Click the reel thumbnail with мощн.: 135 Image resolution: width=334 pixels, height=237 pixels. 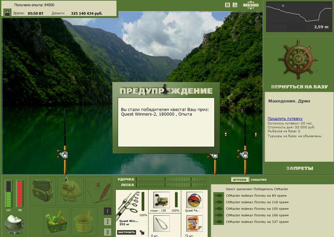(x=161, y=200)
